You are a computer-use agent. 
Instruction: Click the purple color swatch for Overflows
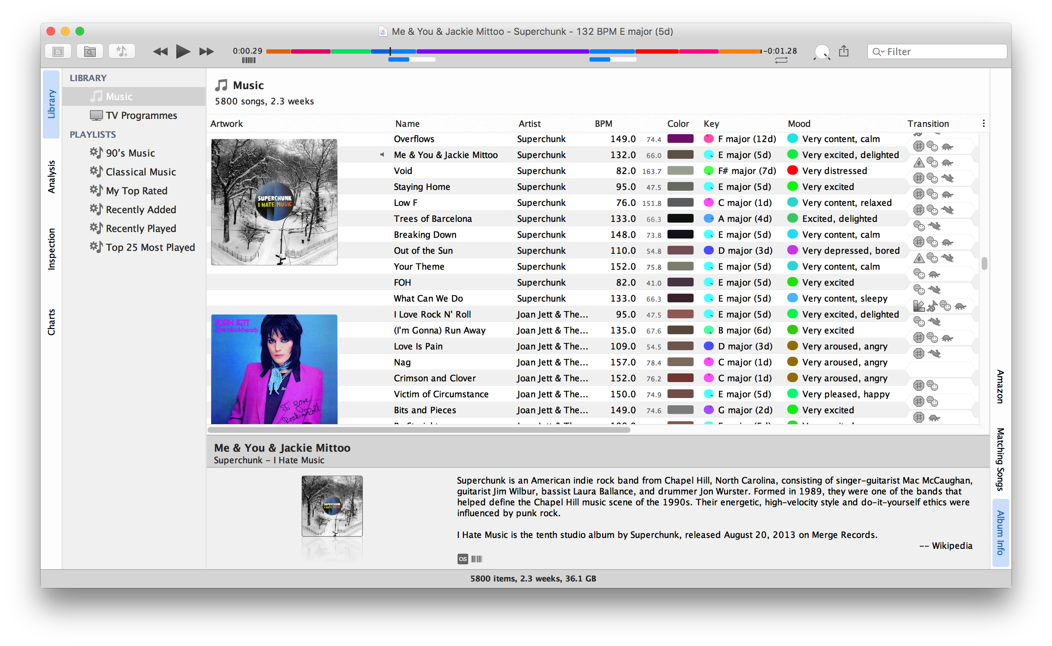point(680,139)
